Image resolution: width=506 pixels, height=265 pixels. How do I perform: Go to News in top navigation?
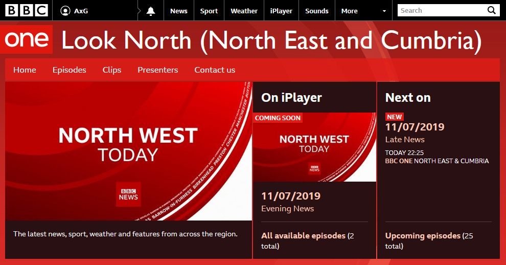[179, 11]
